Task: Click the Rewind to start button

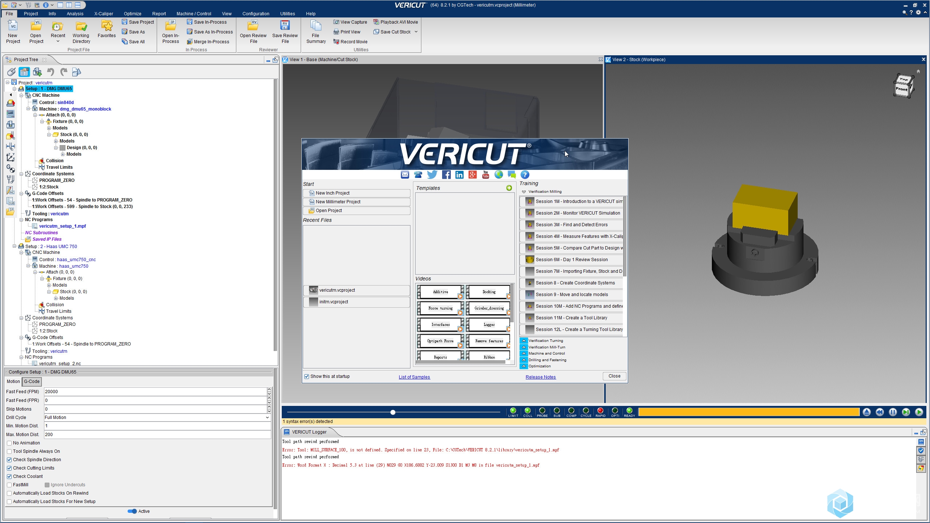Action: tap(879, 412)
